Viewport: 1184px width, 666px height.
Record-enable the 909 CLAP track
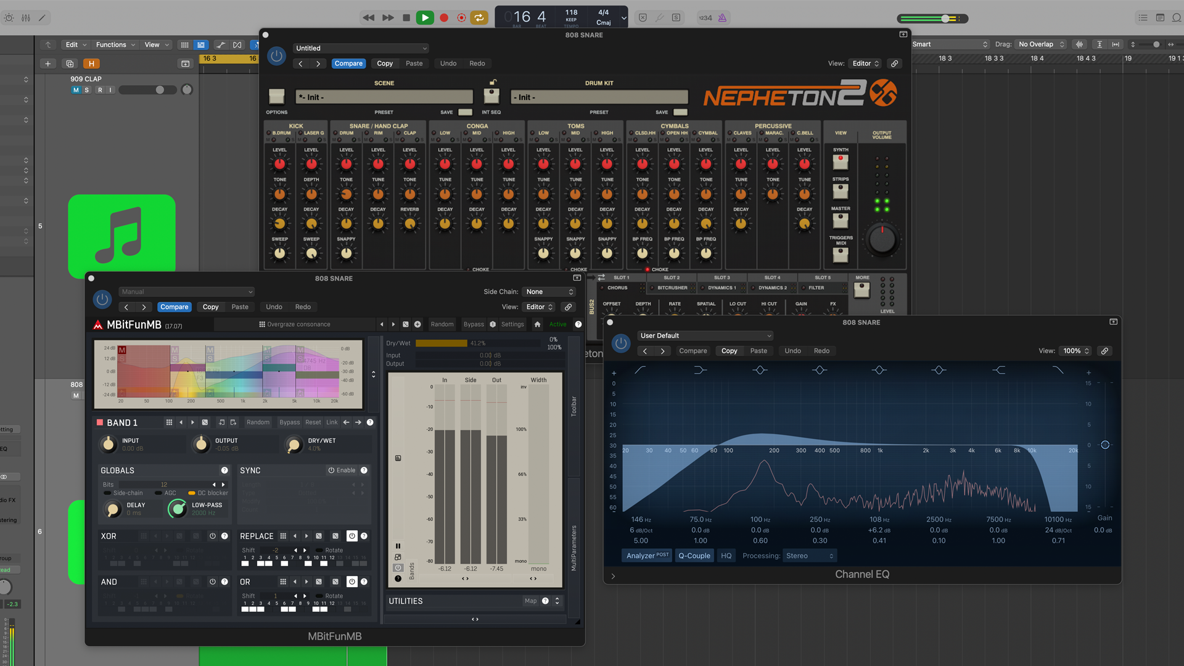[x=100, y=90]
